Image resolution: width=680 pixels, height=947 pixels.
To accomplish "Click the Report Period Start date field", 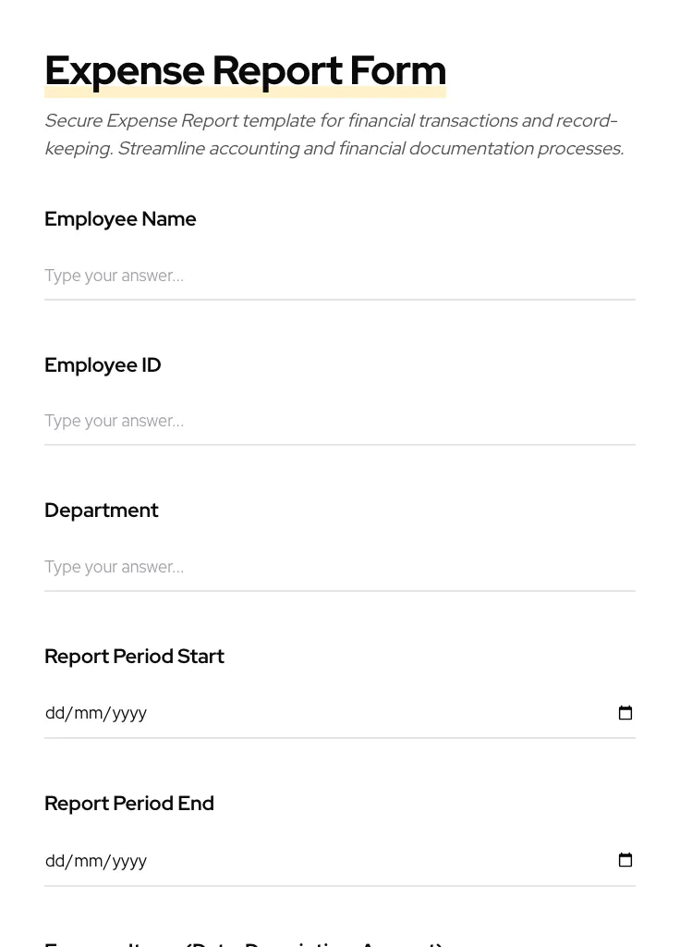I will [x=277, y=712].
